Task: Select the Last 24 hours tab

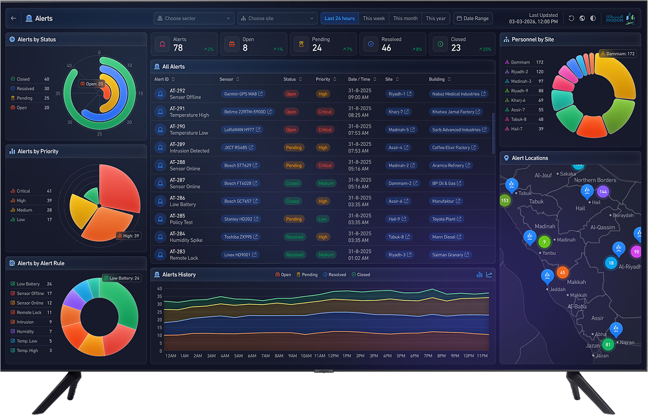Action: (340, 18)
